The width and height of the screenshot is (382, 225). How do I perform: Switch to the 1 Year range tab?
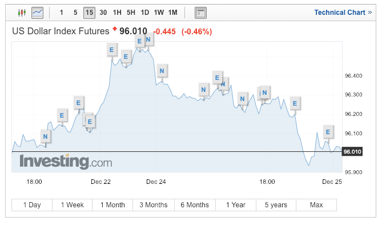click(x=236, y=205)
